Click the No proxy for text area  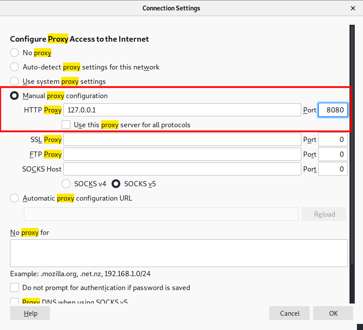[x=179, y=253]
